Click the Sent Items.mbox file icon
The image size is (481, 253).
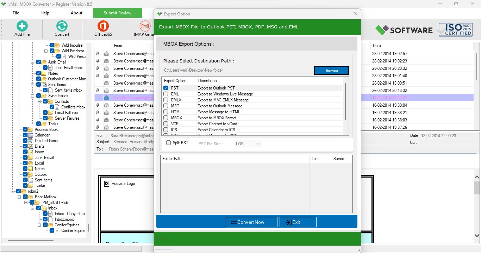[x=51, y=90]
